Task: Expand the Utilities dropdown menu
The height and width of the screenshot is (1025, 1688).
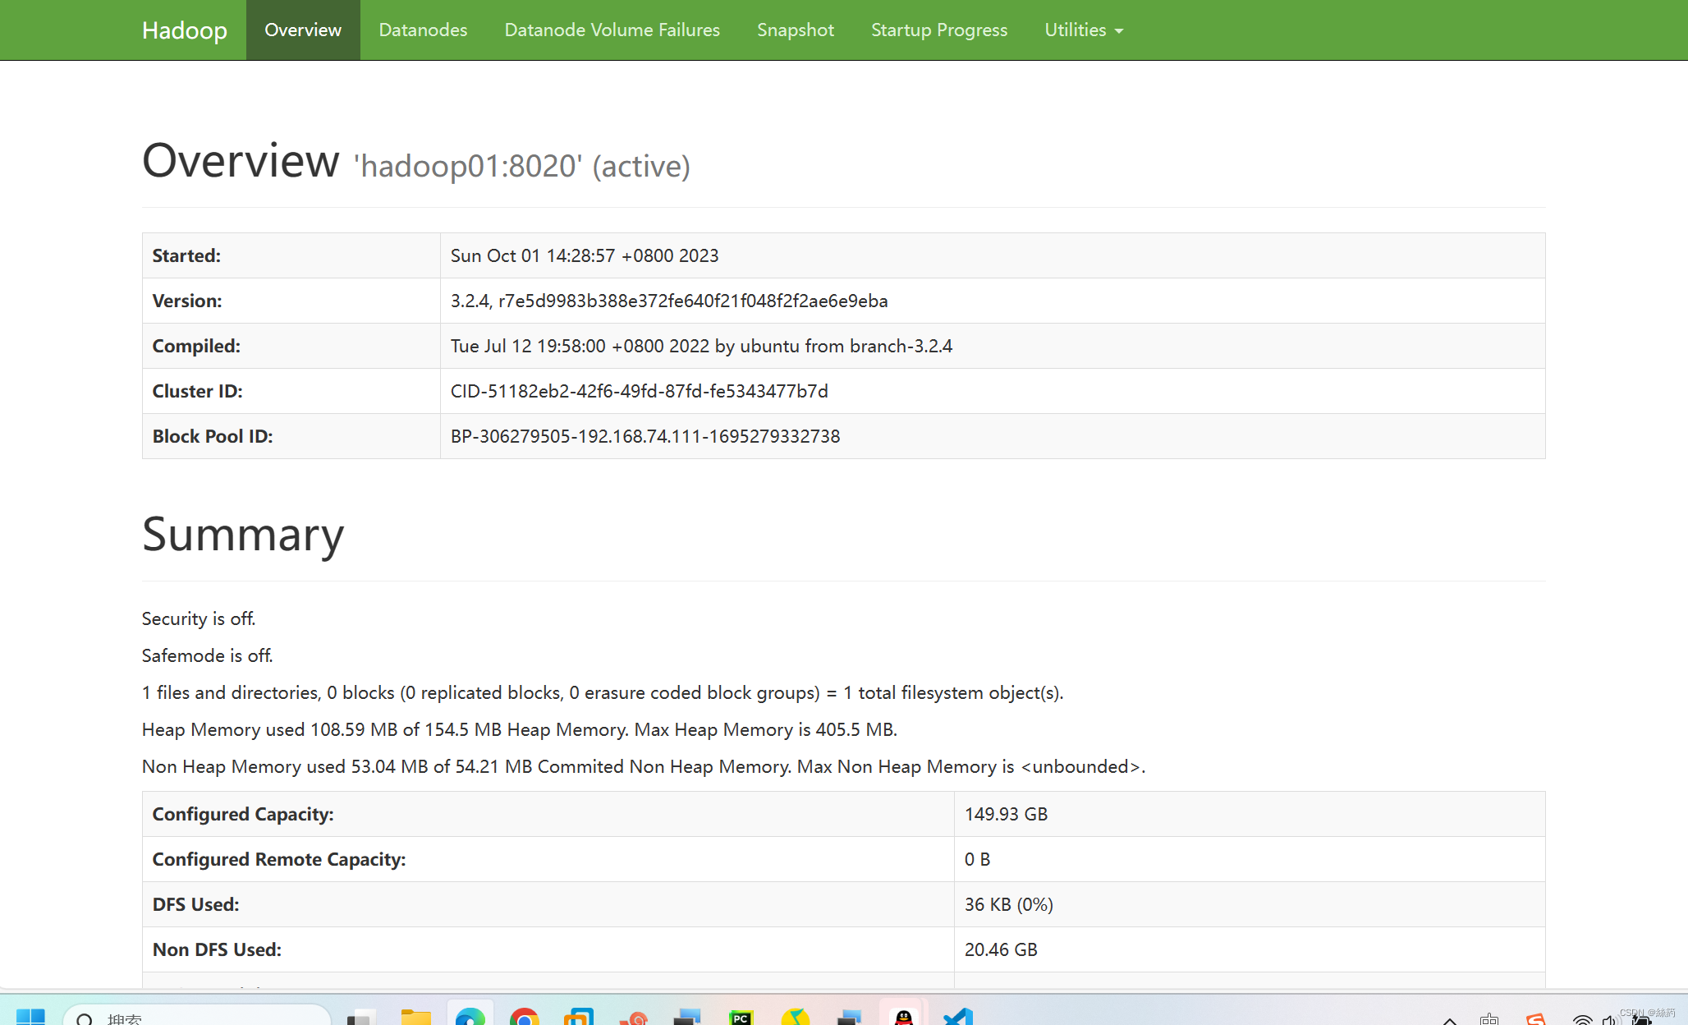Action: tap(1084, 30)
